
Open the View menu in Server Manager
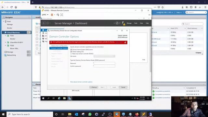141,23
